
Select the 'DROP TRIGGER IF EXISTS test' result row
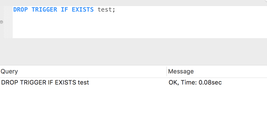(45, 82)
